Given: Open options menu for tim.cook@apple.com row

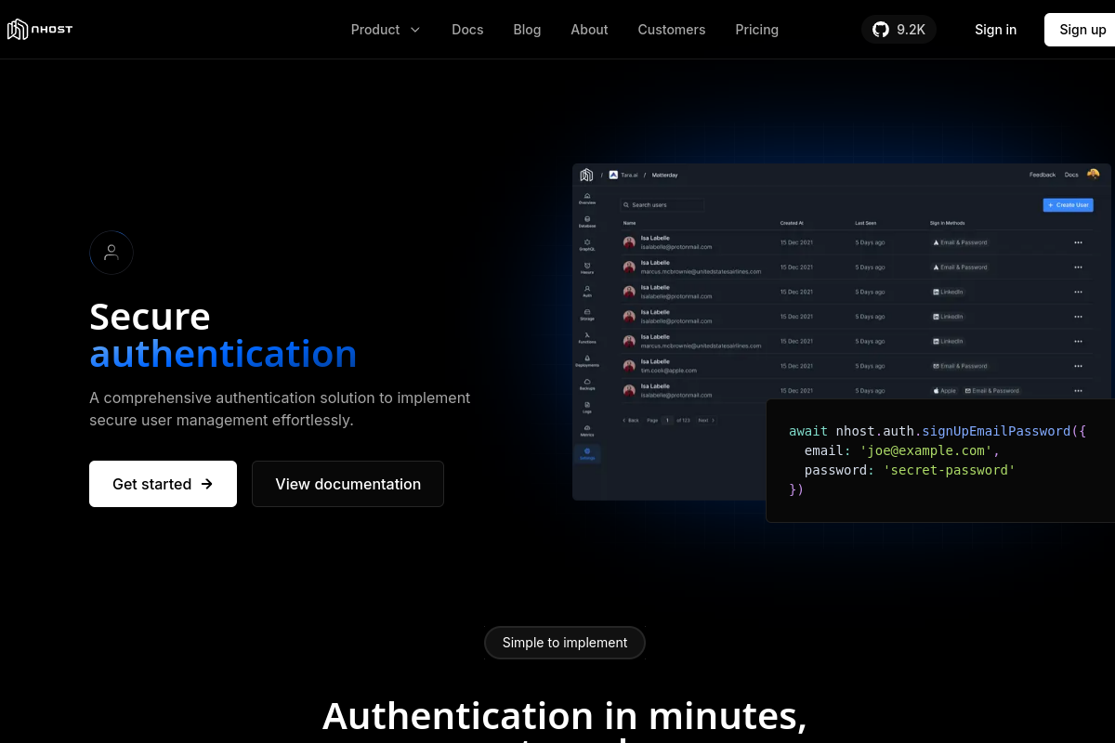Looking at the screenshot, I should (1078, 366).
